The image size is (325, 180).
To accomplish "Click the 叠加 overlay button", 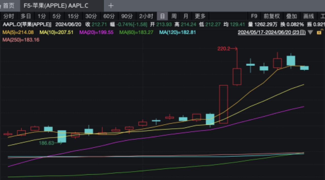I will coord(291,16).
